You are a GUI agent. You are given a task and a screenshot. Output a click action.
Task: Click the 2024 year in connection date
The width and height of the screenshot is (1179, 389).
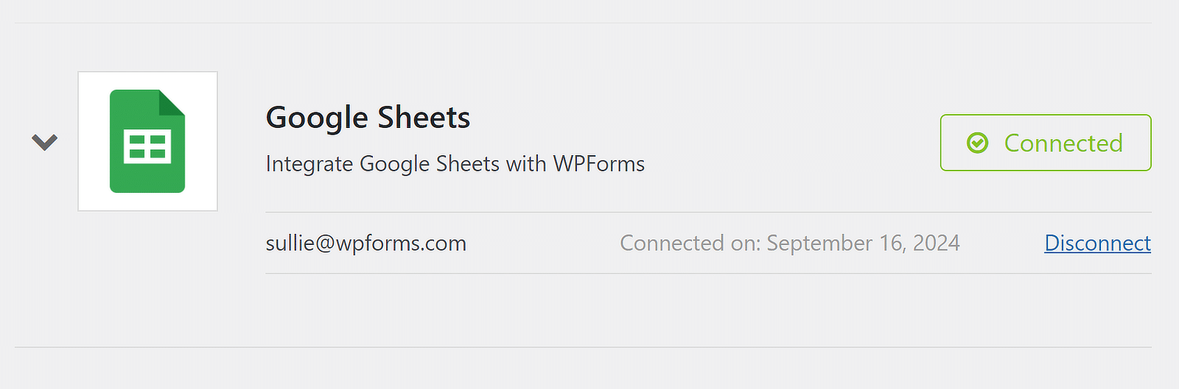(x=936, y=243)
